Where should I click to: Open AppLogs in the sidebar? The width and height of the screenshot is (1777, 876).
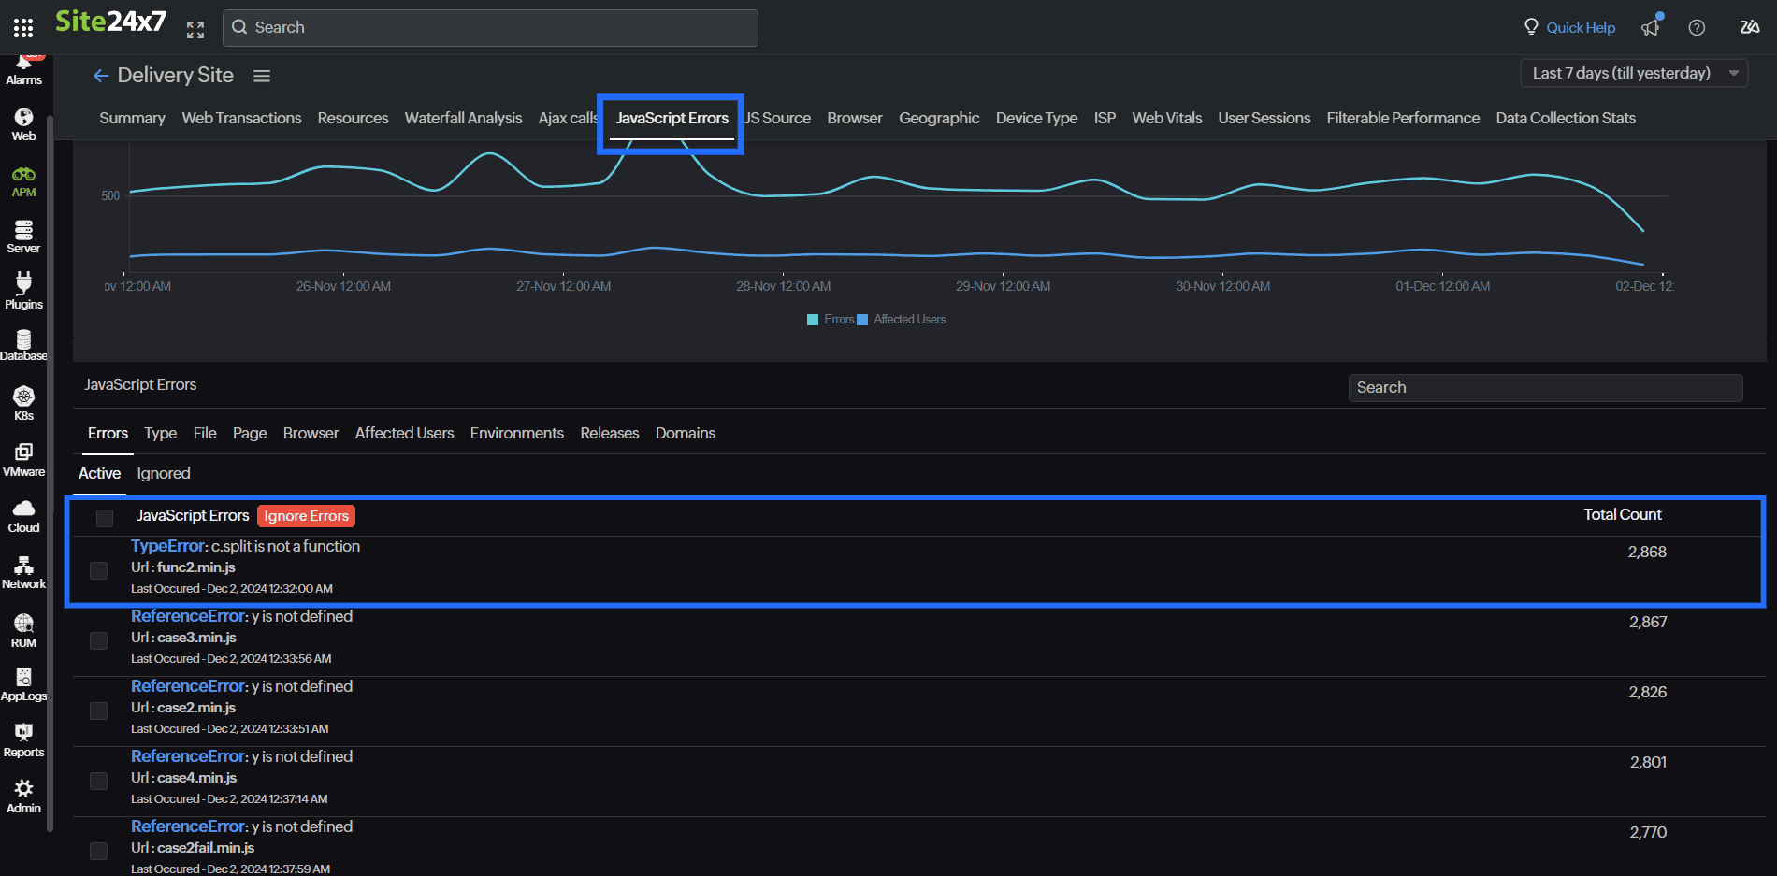(24, 684)
